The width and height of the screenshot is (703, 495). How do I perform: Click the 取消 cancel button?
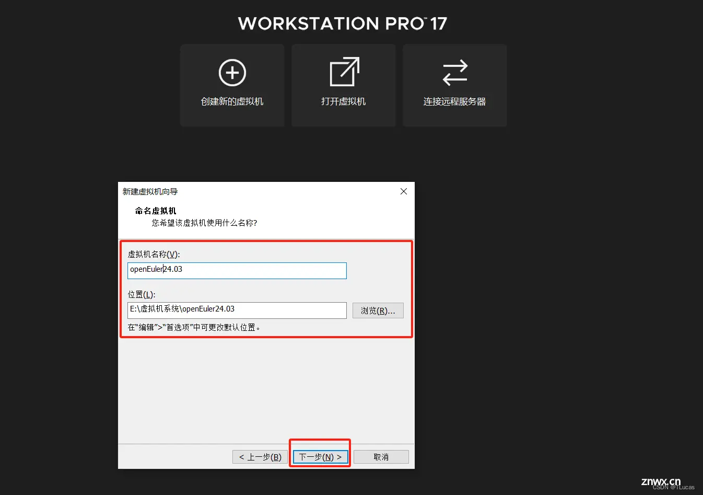[381, 457]
